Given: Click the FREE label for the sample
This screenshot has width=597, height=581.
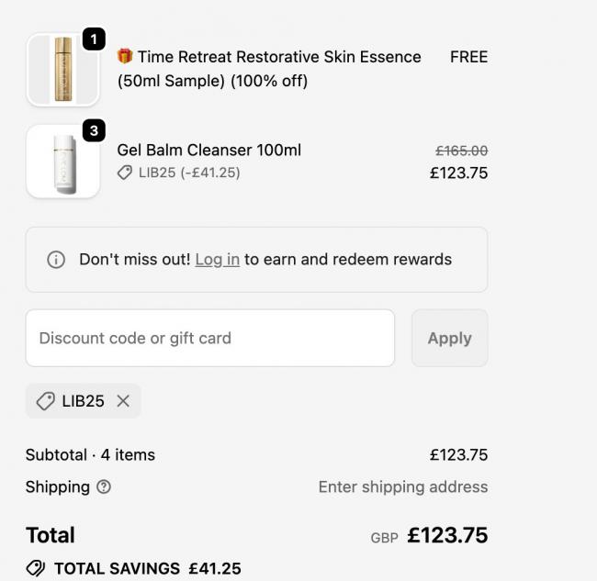Looking at the screenshot, I should (x=468, y=57).
